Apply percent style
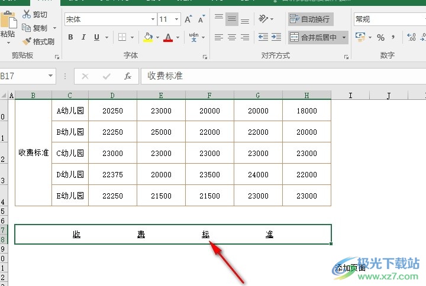The height and width of the screenshot is (286, 426). [380, 37]
